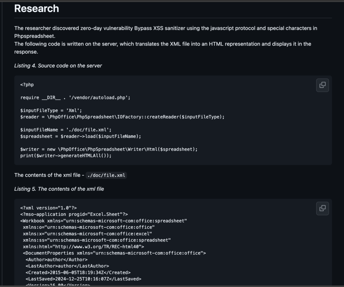This screenshot has height=287, width=344.
Task: Click the <Created> timestamp line
Action: 78,273
